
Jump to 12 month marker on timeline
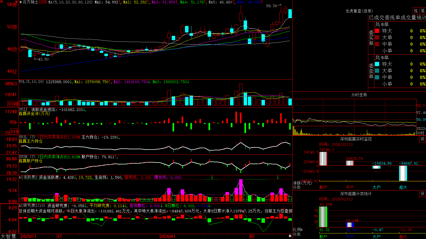59,236
